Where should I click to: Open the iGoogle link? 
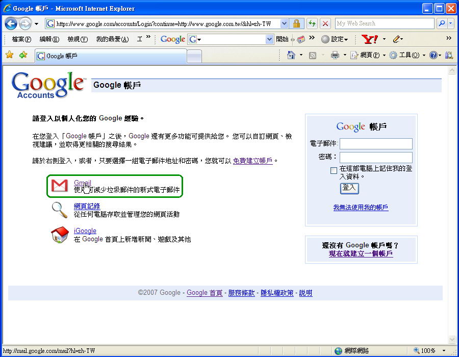85,231
